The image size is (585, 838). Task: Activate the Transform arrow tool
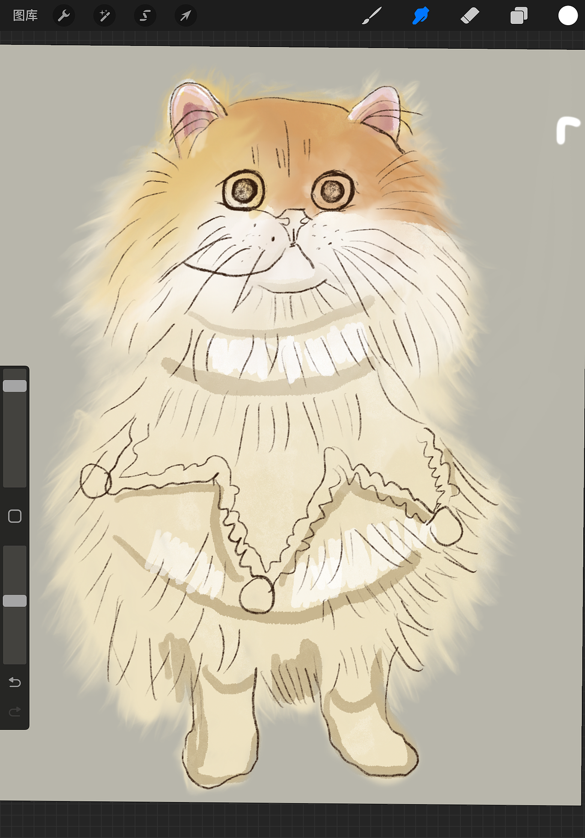[x=186, y=16]
